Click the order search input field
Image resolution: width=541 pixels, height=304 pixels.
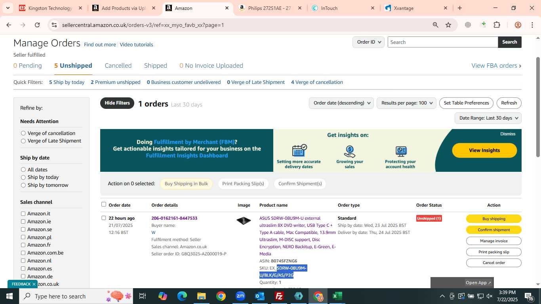pos(443,42)
